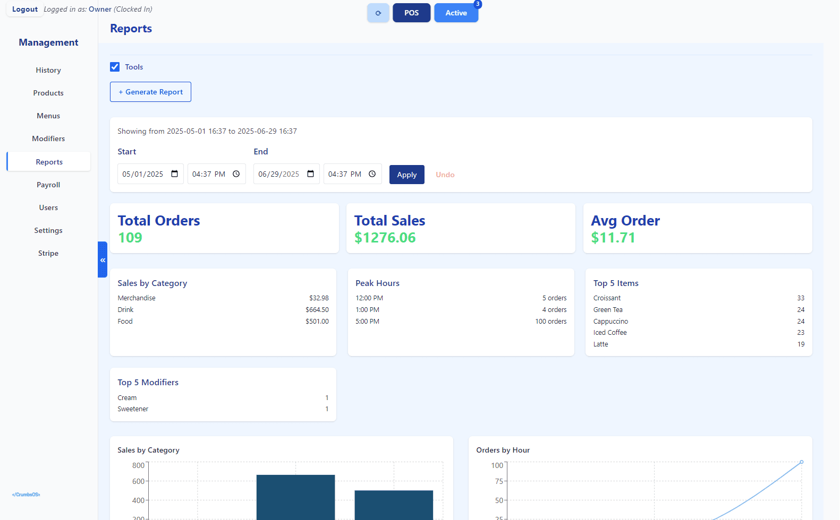The height and width of the screenshot is (520, 840).
Task: Click the Orders by Hour data point
Action: click(x=801, y=462)
